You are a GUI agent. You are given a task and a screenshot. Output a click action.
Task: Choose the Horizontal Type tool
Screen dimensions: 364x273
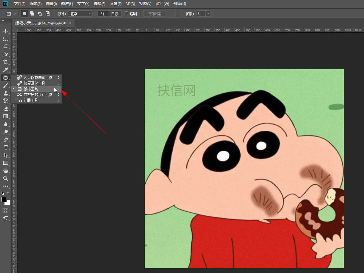5,147
